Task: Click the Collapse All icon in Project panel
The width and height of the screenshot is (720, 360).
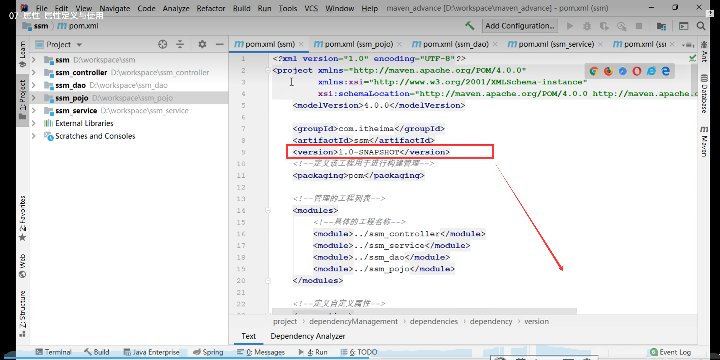Action: click(180, 44)
